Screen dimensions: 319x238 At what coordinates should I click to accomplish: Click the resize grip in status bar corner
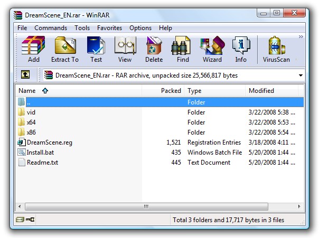[302, 223]
